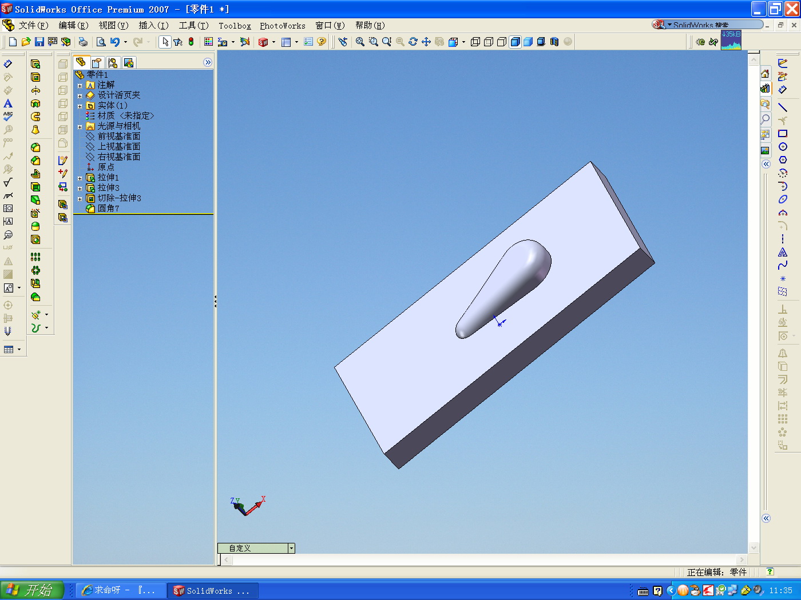Switch to Hidden Lines Removed display mode
801x600 pixels.
(502, 42)
